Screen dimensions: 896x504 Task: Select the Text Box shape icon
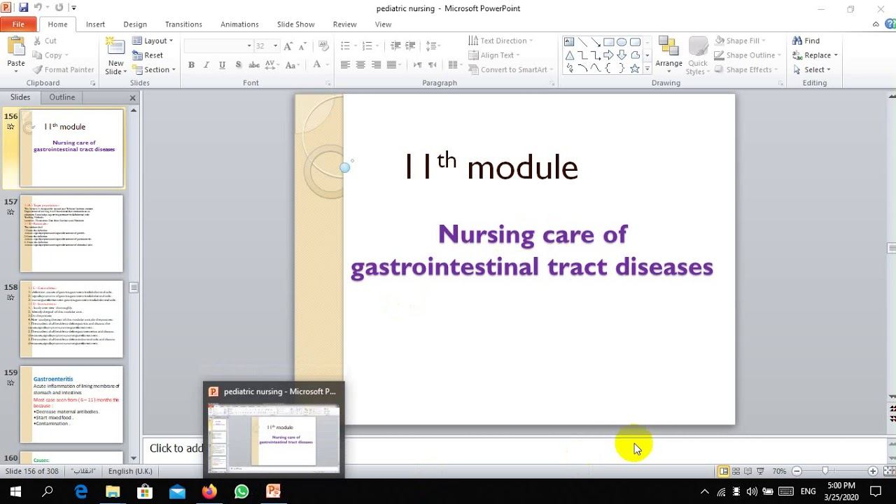pyautogui.click(x=569, y=42)
